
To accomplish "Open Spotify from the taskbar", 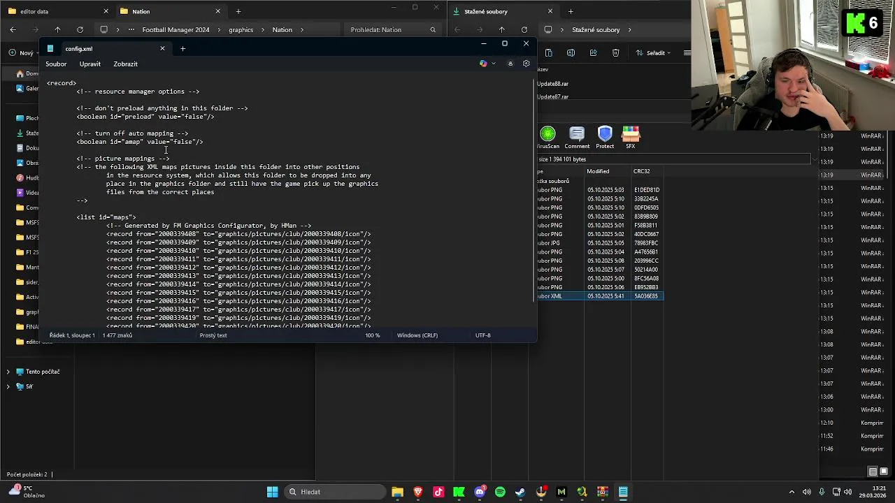I will 500,492.
